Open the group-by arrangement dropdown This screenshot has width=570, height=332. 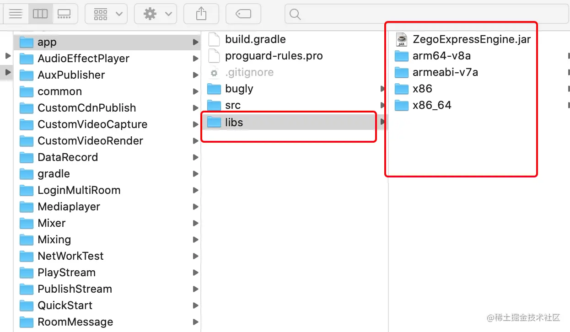pos(106,14)
